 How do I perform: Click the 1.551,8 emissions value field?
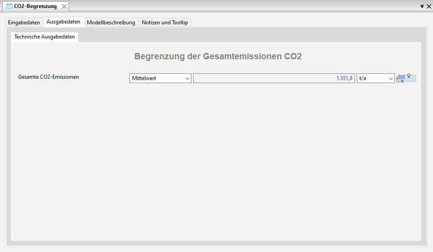(274, 78)
